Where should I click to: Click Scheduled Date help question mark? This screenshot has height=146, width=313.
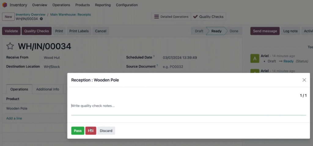point(154,56)
